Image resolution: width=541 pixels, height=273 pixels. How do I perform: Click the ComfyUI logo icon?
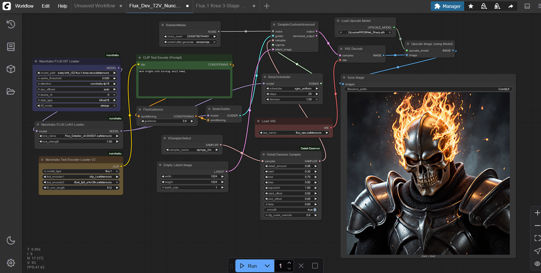[x=7, y=6]
